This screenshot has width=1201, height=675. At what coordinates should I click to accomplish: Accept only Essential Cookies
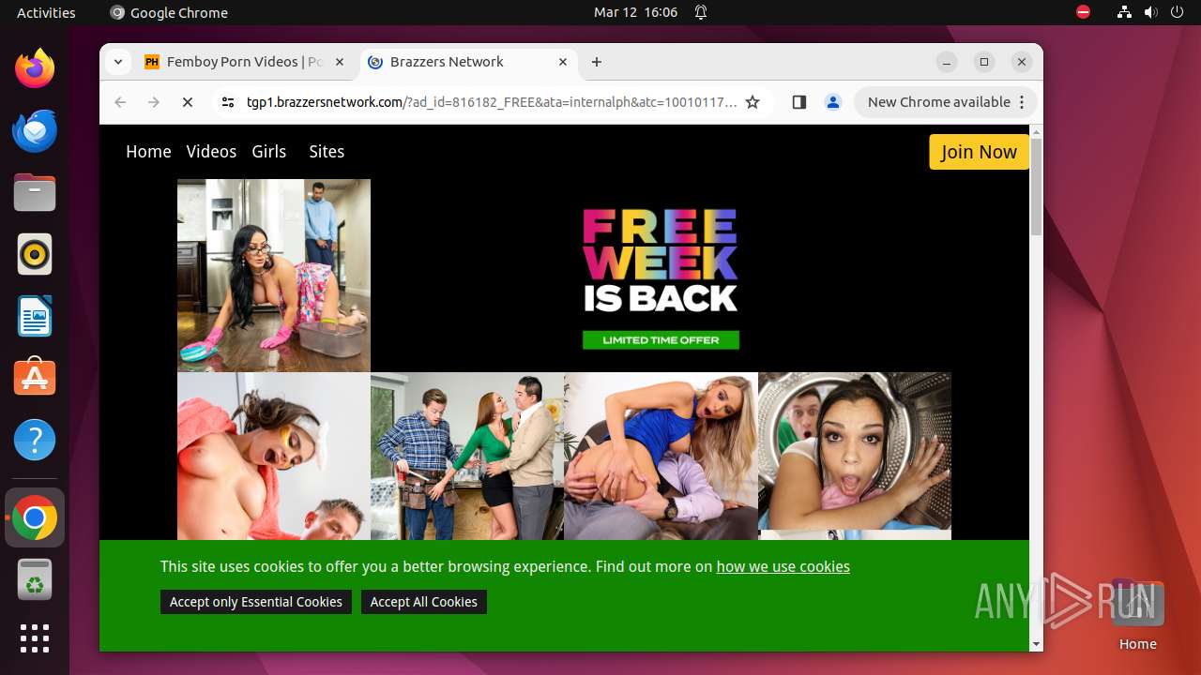pyautogui.click(x=256, y=602)
